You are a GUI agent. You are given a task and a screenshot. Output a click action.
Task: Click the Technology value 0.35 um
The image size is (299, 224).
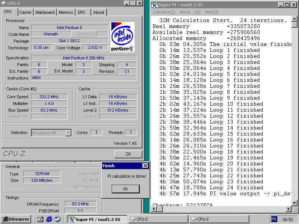pyautogui.click(x=41, y=47)
